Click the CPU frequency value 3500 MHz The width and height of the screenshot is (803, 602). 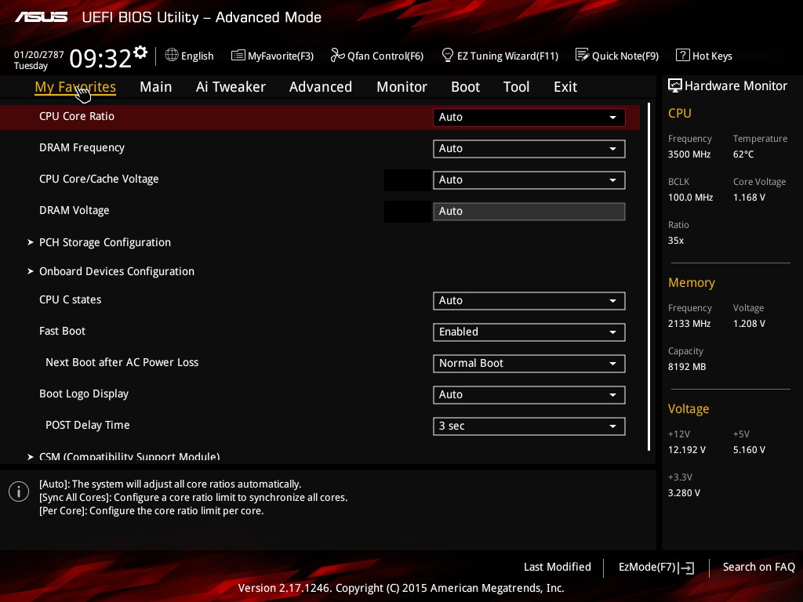[689, 154]
